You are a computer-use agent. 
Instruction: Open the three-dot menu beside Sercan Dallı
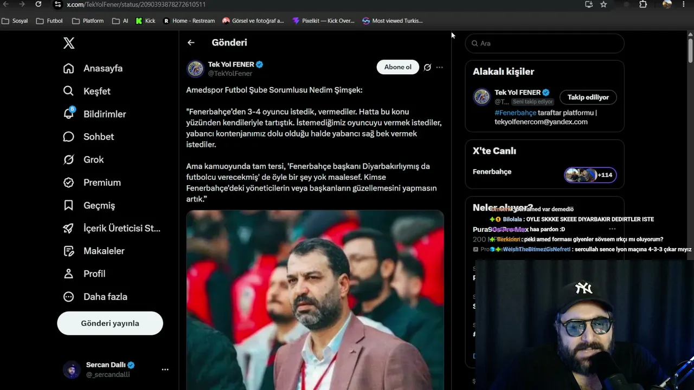(x=165, y=369)
